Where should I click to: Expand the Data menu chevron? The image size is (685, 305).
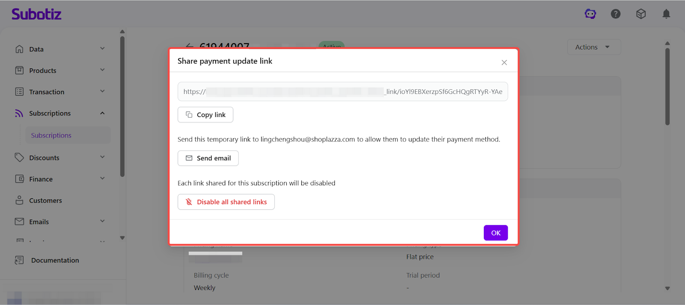click(102, 49)
